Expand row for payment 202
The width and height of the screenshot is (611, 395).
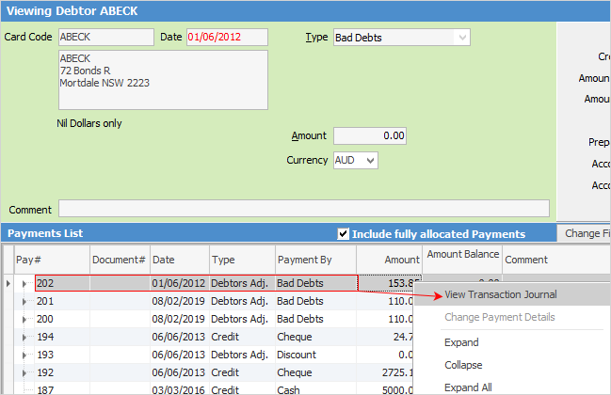coord(23,282)
